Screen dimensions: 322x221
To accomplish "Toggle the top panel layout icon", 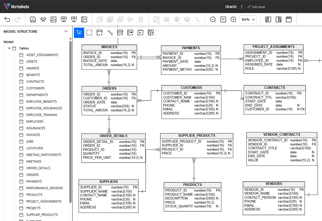I will click(289, 19).
